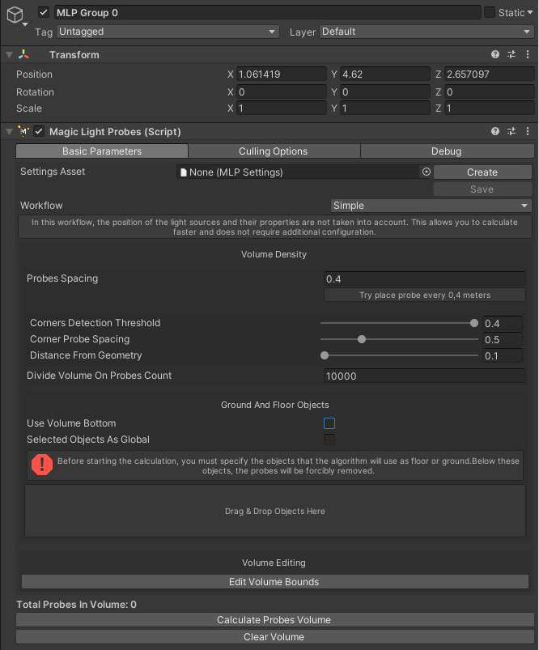Open Transform presets icon
Screen dimensions: 539x650
(511, 55)
